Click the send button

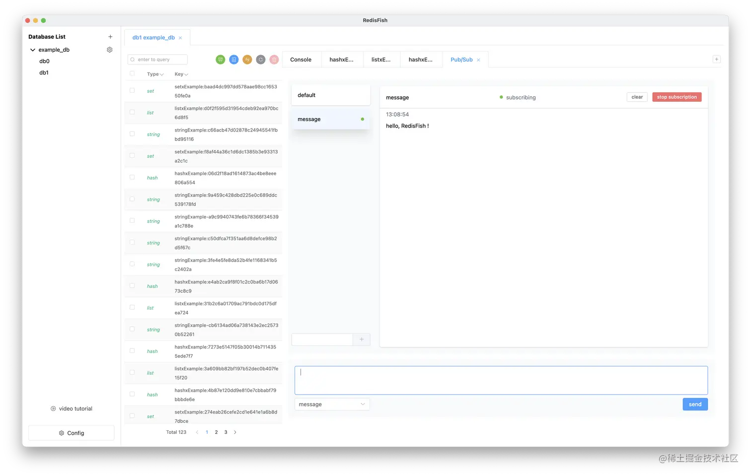695,405
